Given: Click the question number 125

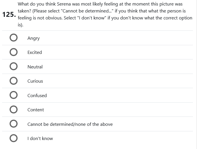Looking at the screenshot, I should (x=9, y=14).
